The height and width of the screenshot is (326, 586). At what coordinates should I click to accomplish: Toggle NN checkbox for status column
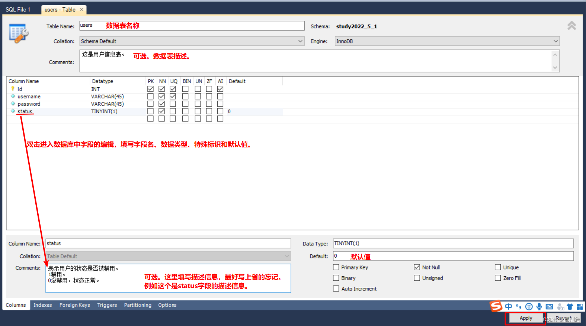pos(161,111)
